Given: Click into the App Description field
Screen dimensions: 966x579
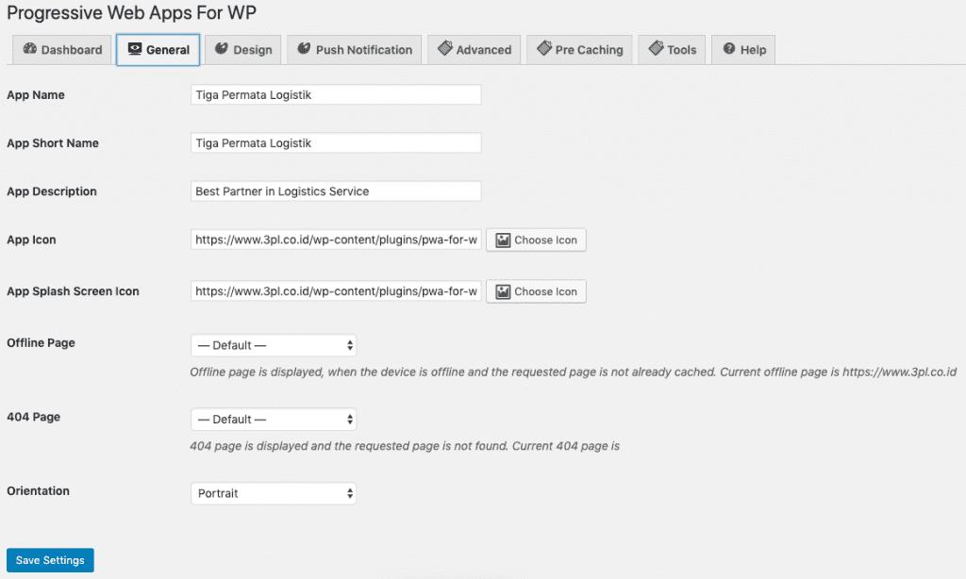Looking at the screenshot, I should coord(336,191).
